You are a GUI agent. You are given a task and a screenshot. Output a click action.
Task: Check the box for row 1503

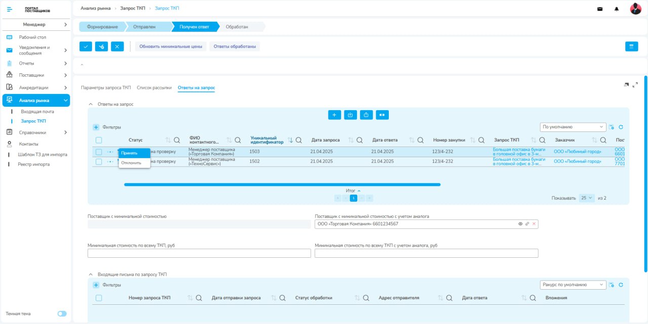tap(99, 152)
